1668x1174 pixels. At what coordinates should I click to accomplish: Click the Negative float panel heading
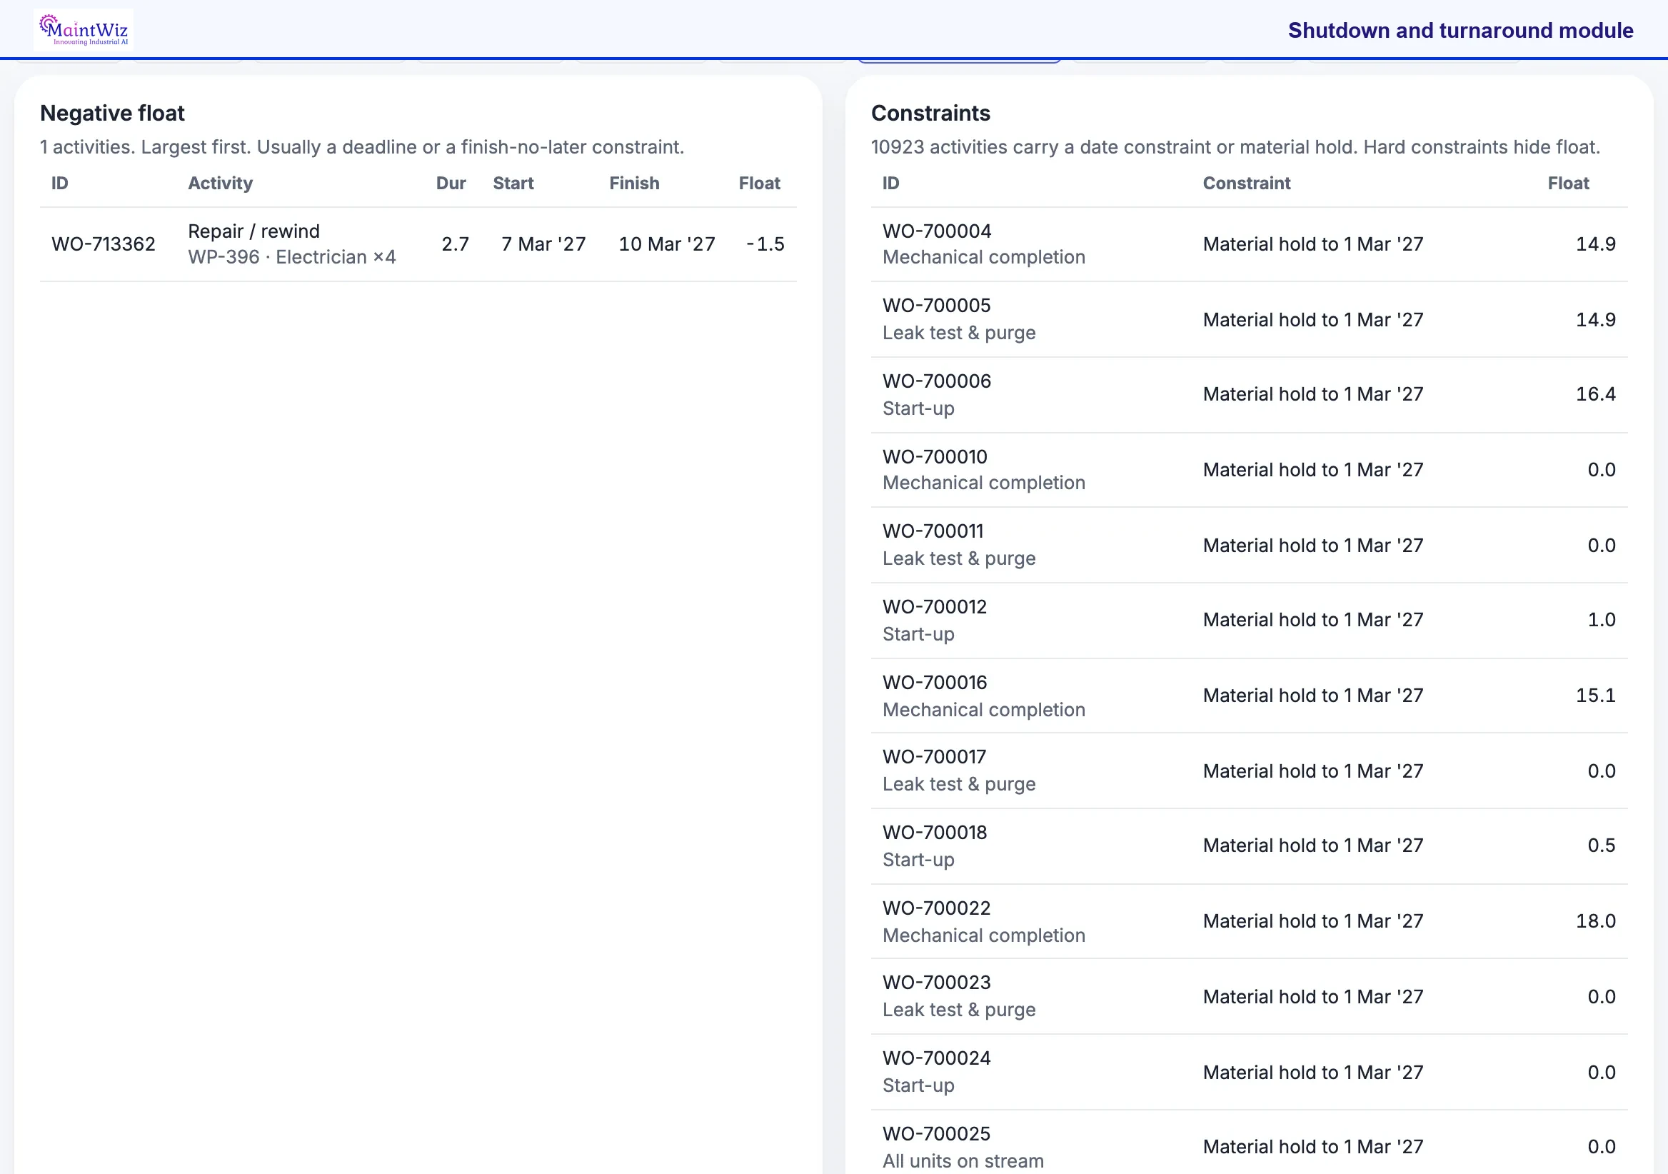112,114
